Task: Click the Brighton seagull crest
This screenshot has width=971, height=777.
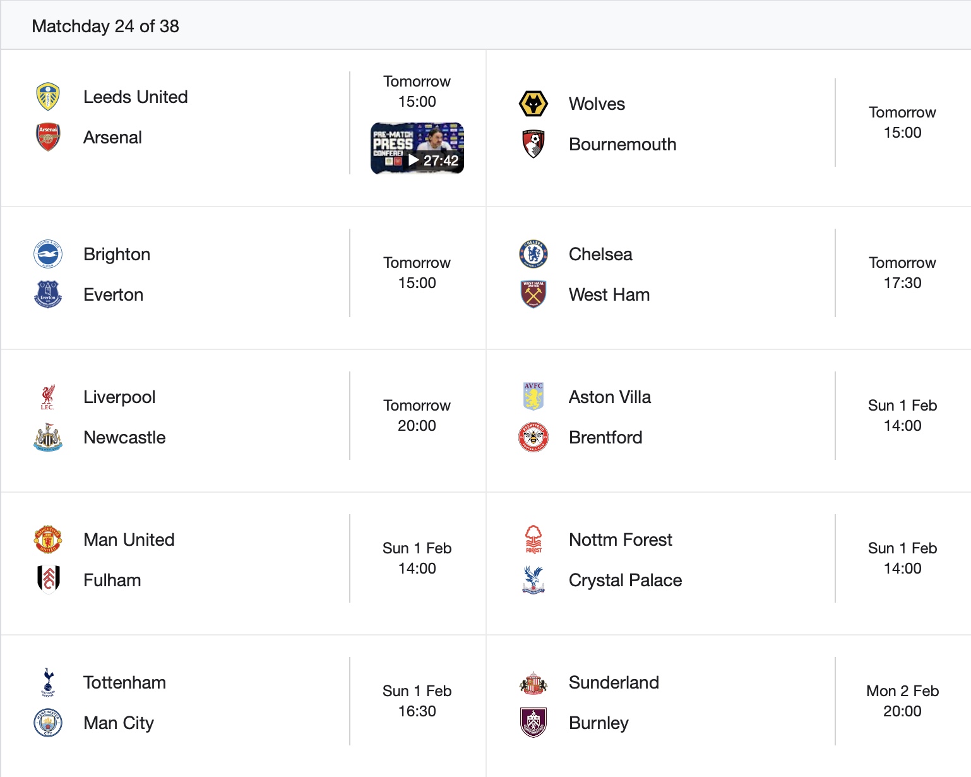Action: [48, 254]
